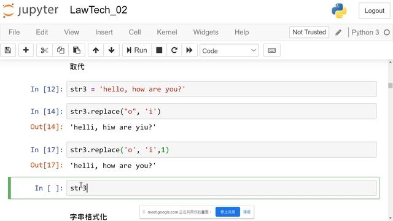Click the pencil edit mode icon
393x221 pixels.
[x=338, y=33]
